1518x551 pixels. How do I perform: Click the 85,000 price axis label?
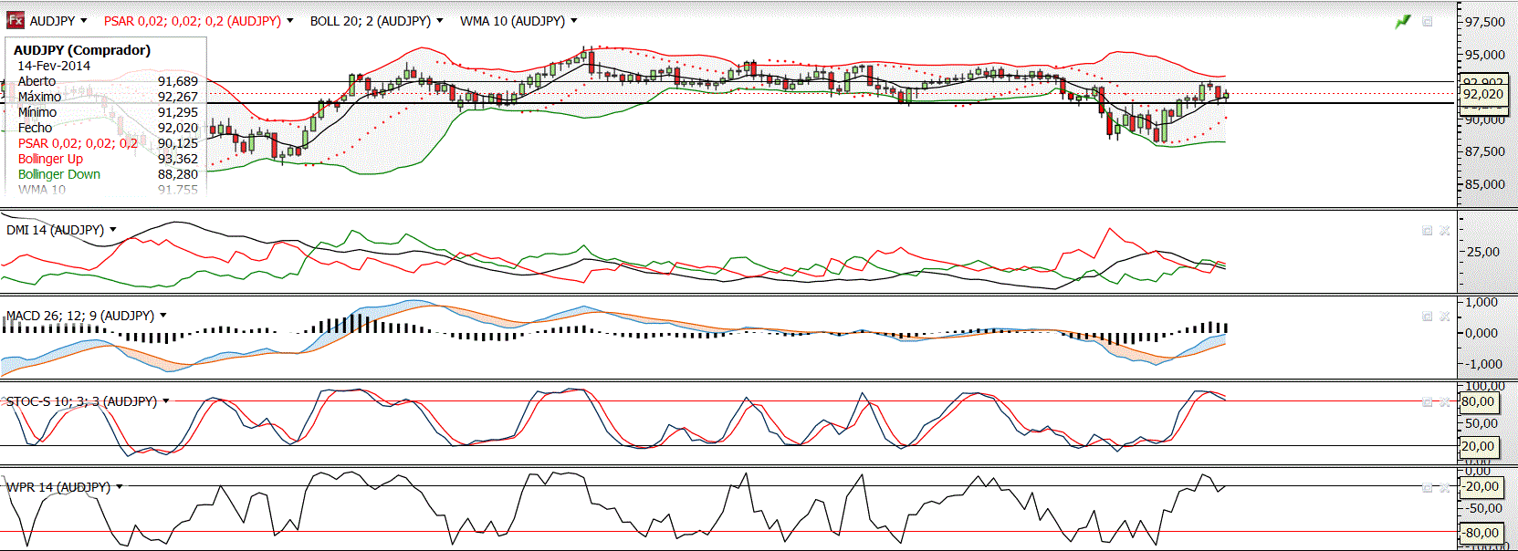1485,184
